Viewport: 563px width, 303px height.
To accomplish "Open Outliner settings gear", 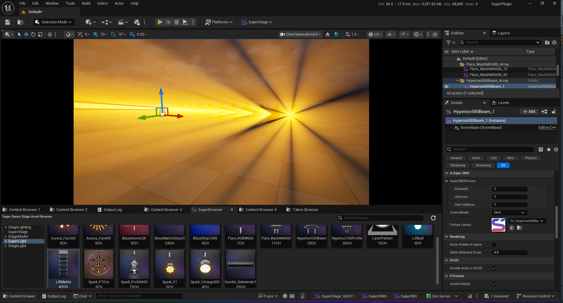I will pyautogui.click(x=554, y=43).
